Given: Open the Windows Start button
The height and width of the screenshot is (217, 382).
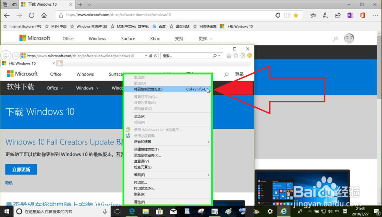Looking at the screenshot, I should pyautogui.click(x=6, y=211).
